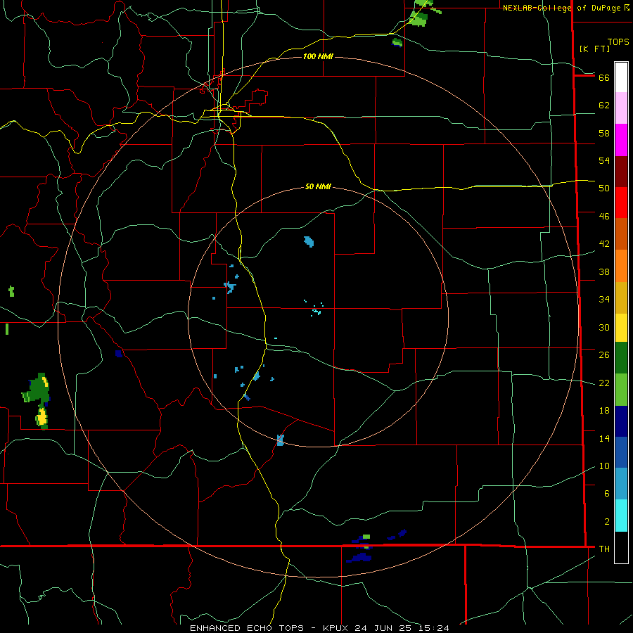Click the "38" scale value
Image resolution: width=633 pixels, height=633 pixels.
pyautogui.click(x=604, y=271)
